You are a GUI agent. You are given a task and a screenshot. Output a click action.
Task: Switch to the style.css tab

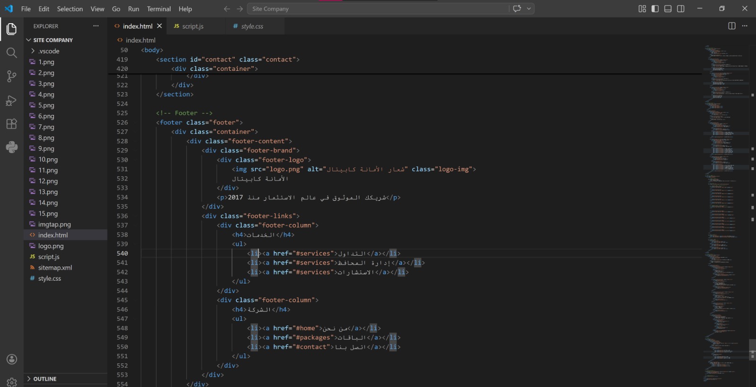click(252, 26)
